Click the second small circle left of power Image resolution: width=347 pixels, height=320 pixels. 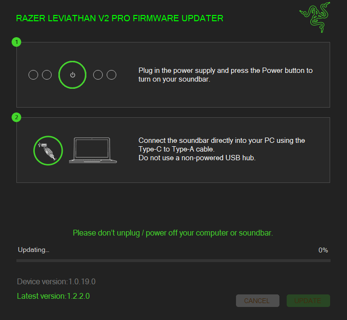click(x=47, y=75)
